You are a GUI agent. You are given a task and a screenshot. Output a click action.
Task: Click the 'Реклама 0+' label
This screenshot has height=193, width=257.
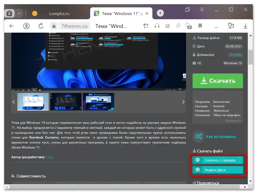tap(233, 121)
